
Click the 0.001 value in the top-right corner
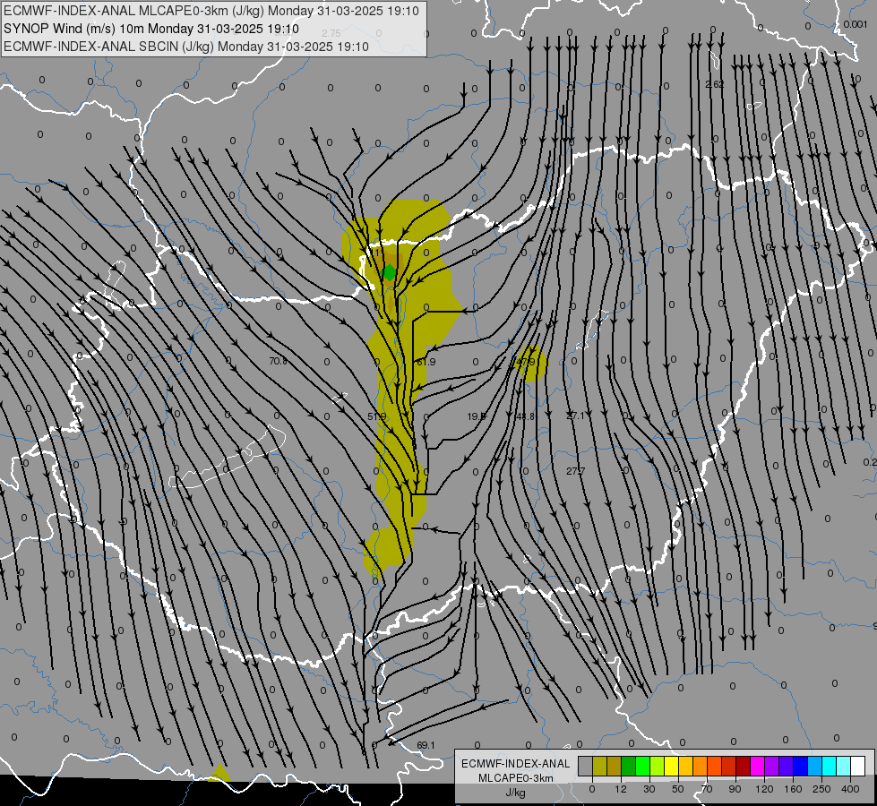tap(856, 24)
